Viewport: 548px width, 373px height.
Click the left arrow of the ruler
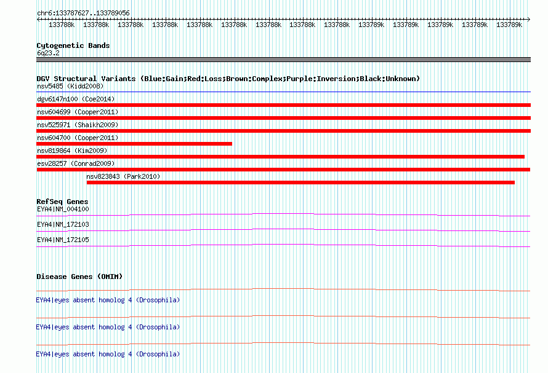pos(38,19)
